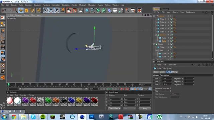Open the Simulation menu
214x120 pixels.
point(66,5)
